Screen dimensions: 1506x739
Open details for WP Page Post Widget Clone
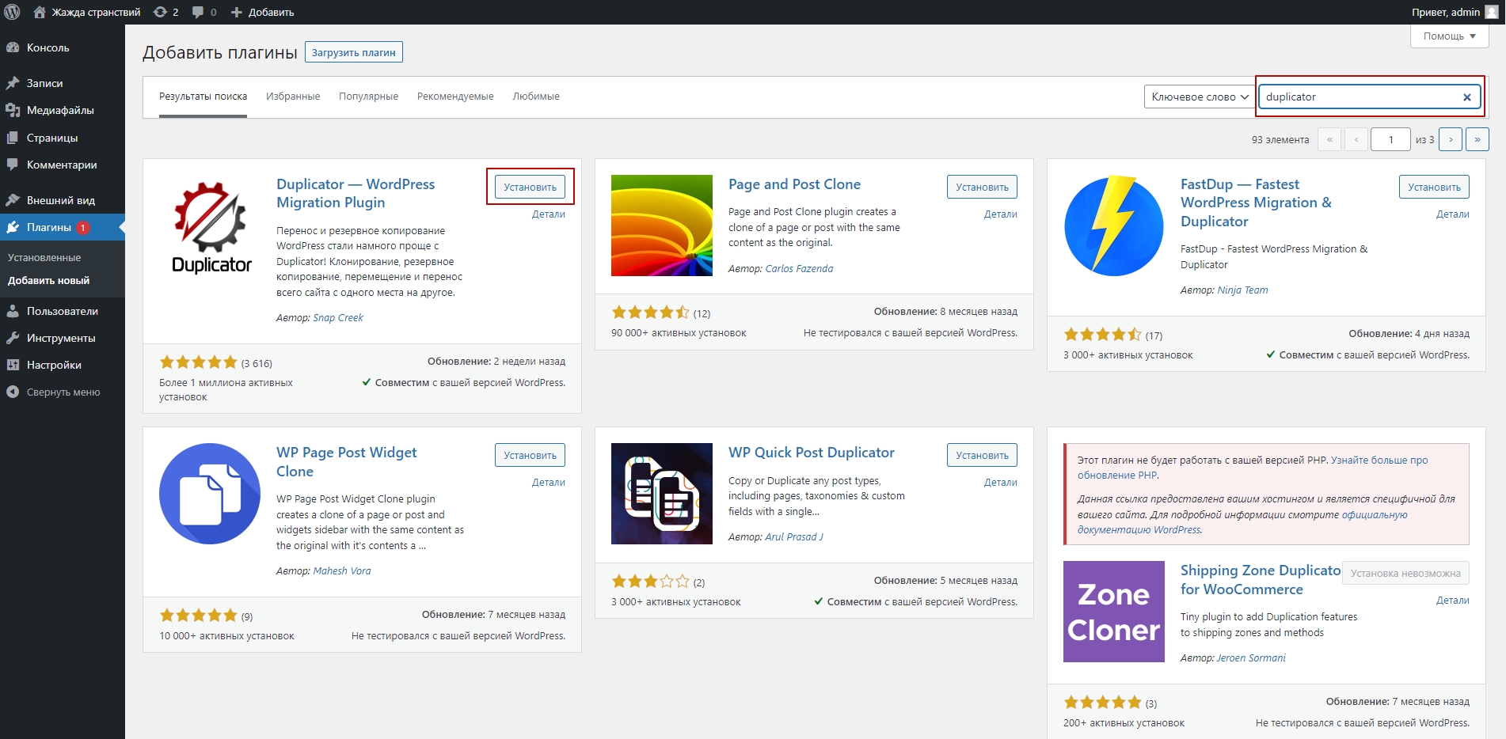(548, 482)
